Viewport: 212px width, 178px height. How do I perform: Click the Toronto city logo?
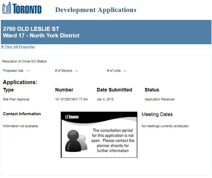(22, 8)
